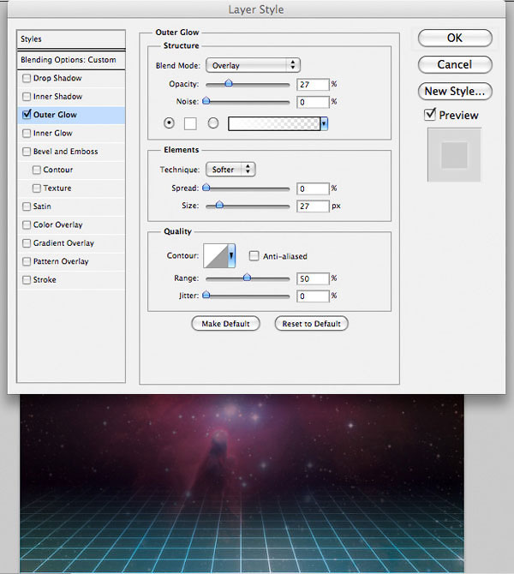Focus the Opacity value field

[x=313, y=85]
